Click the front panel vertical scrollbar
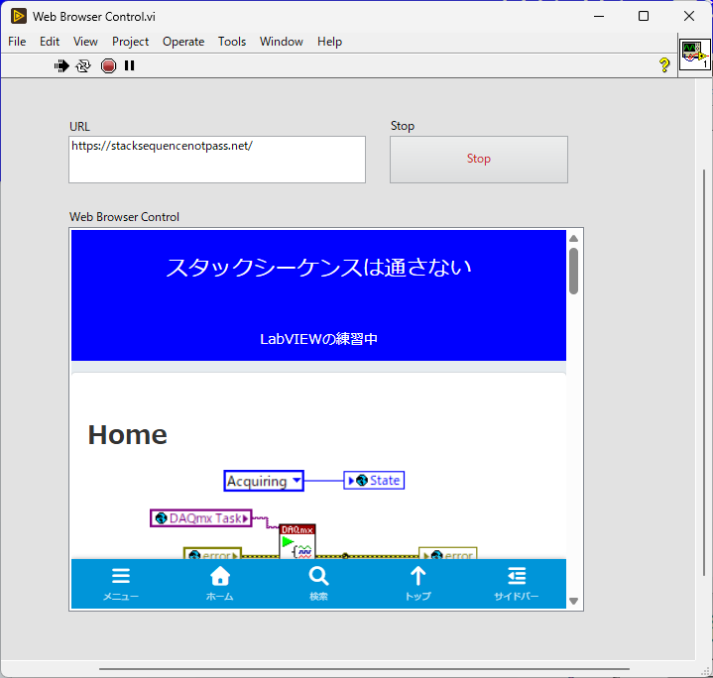 coord(704,373)
